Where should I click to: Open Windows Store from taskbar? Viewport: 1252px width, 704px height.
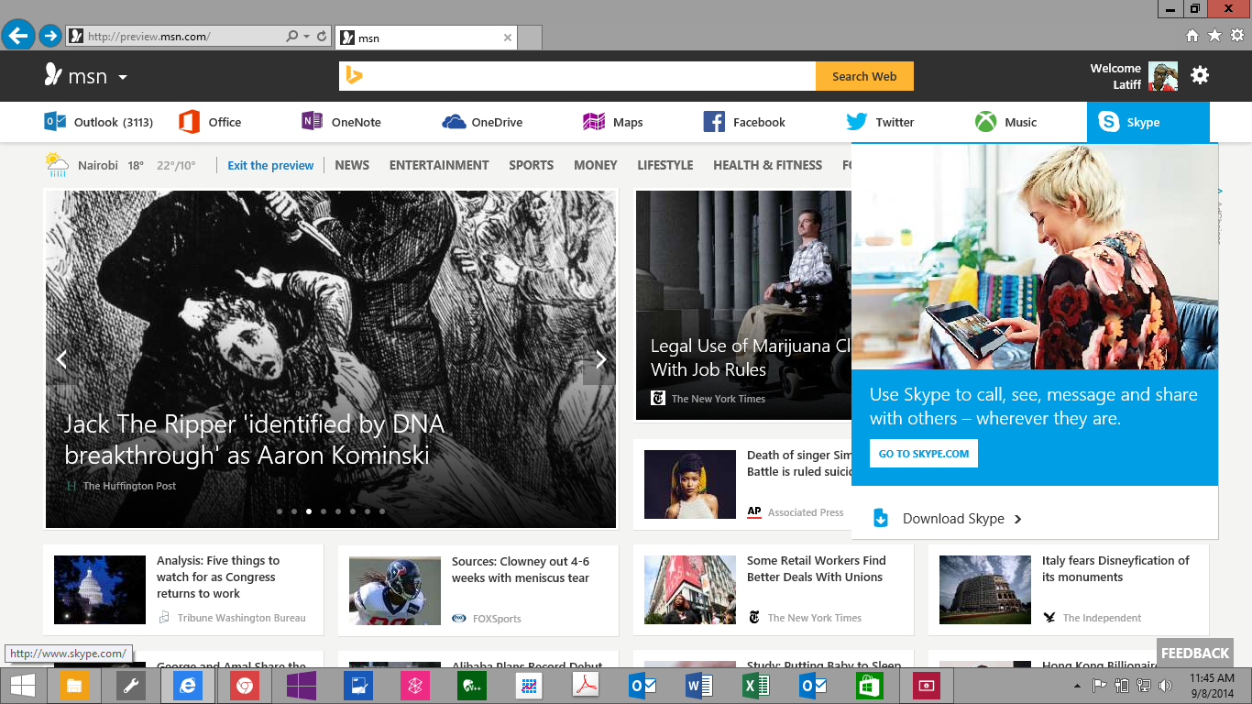pyautogui.click(x=870, y=686)
